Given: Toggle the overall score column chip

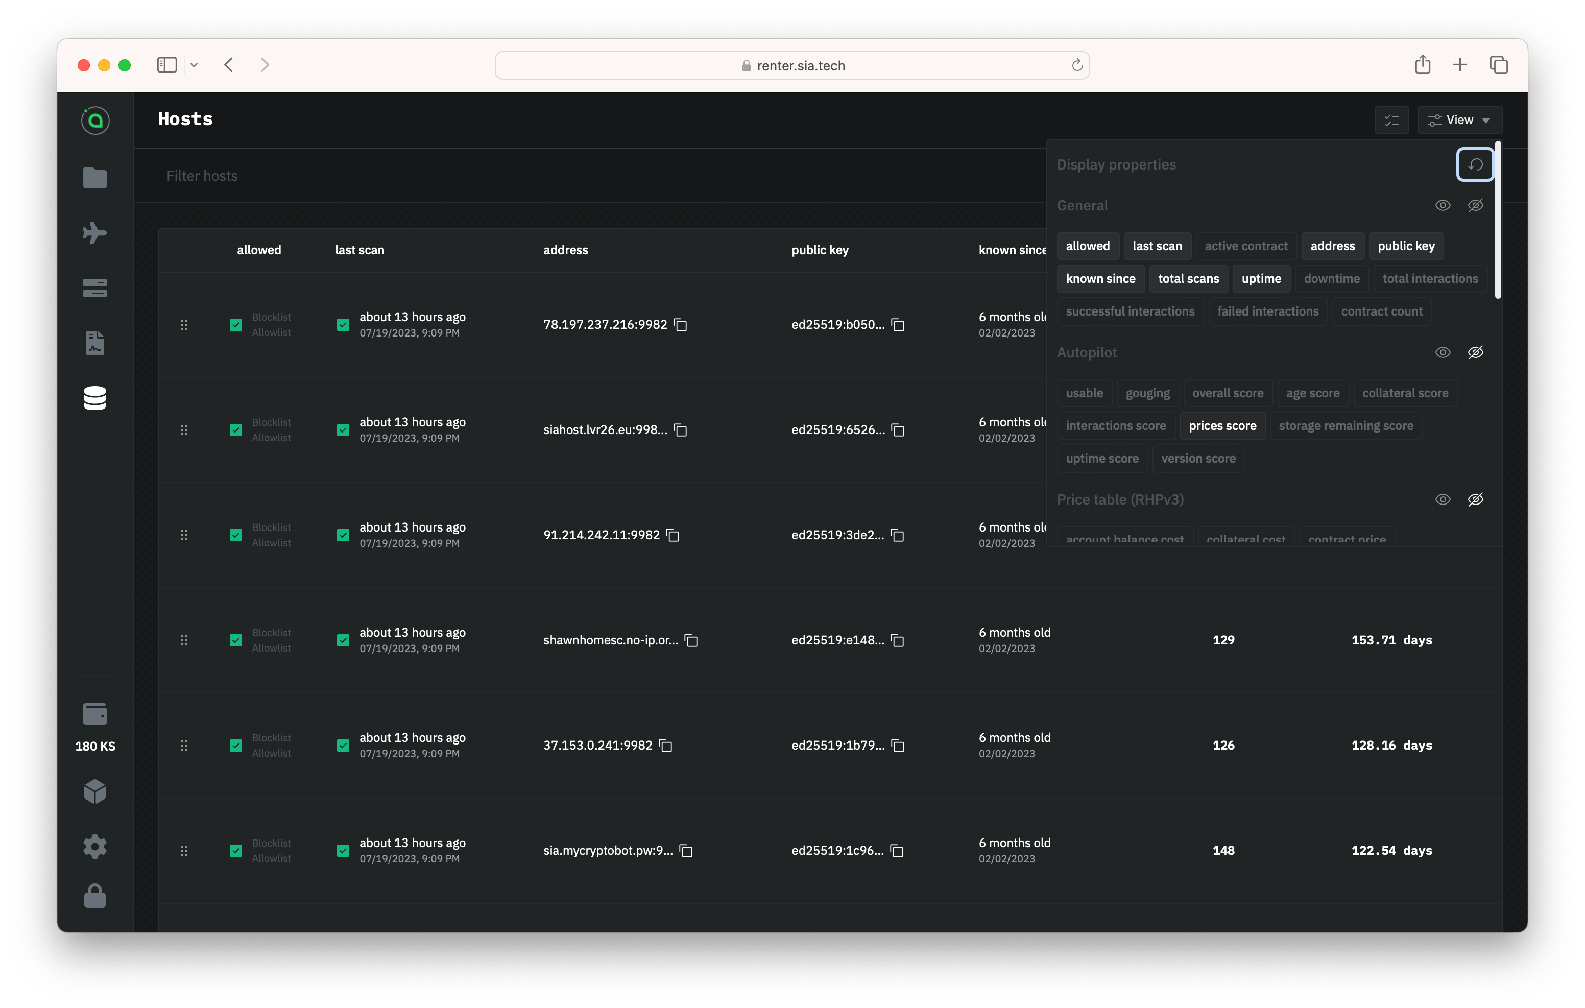Looking at the screenshot, I should [x=1228, y=393].
